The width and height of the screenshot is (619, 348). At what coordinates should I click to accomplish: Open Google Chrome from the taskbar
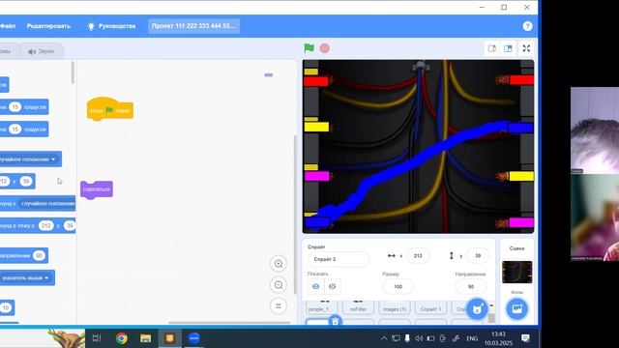(x=122, y=338)
